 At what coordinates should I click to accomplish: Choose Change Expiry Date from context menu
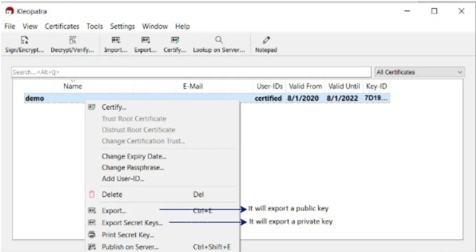click(x=134, y=157)
